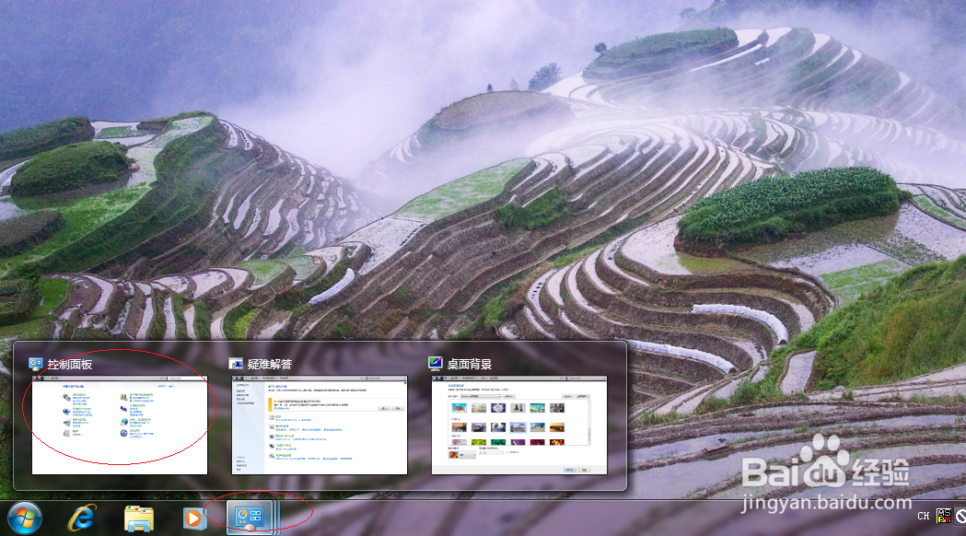Click the Start orb on the taskbar
The width and height of the screenshot is (966, 536).
pos(20,518)
